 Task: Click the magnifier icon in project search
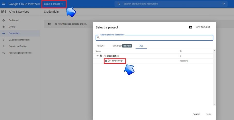pyautogui.click(x=98, y=37)
